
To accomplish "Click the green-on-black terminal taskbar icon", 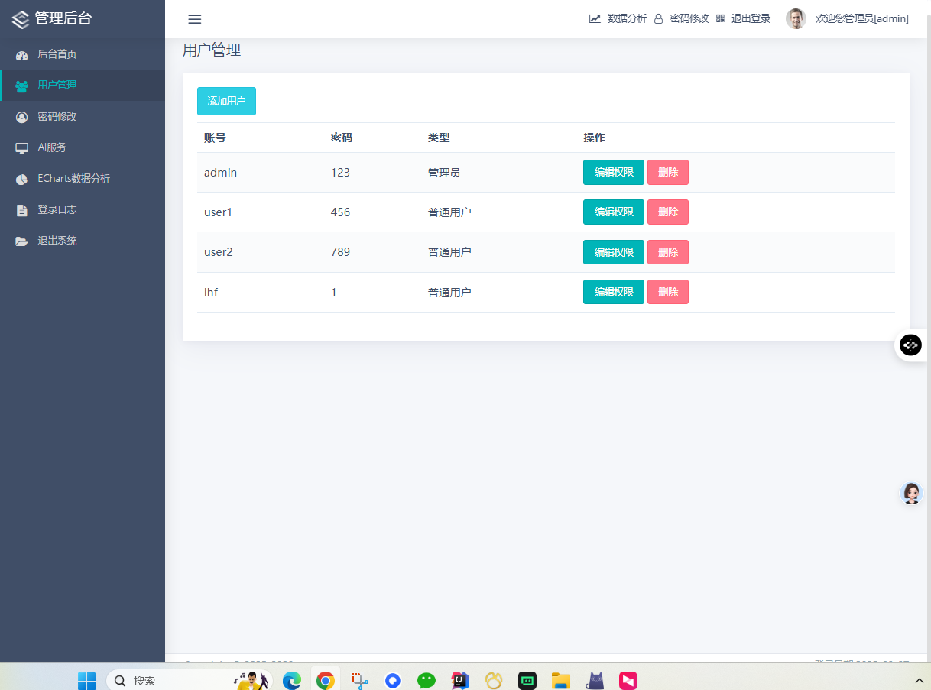I will (527, 681).
